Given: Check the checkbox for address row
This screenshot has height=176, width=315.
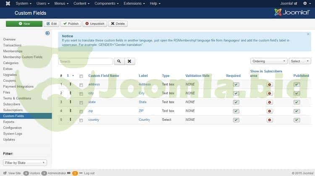Looking at the screenshot, I should (x=81, y=84).
